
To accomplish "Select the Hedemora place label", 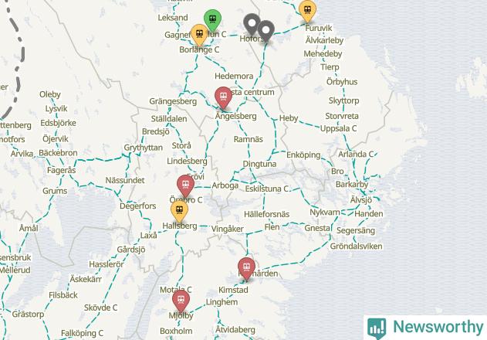I will [x=234, y=76].
